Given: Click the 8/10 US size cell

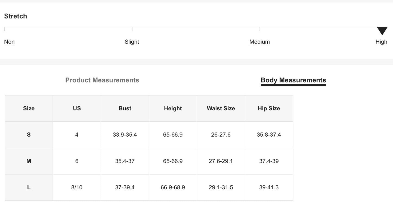Looking at the screenshot, I should 77,187.
